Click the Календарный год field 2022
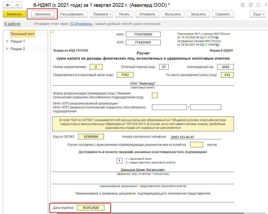 click(226, 67)
